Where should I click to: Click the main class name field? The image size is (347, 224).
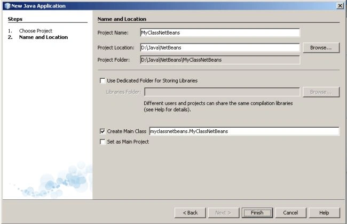[x=244, y=131]
